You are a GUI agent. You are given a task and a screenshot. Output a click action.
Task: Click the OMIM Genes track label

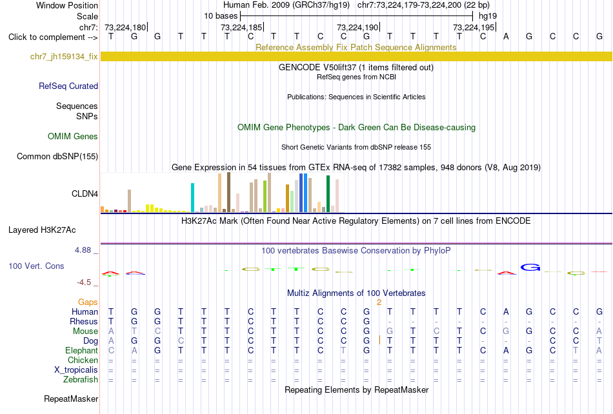(72, 136)
